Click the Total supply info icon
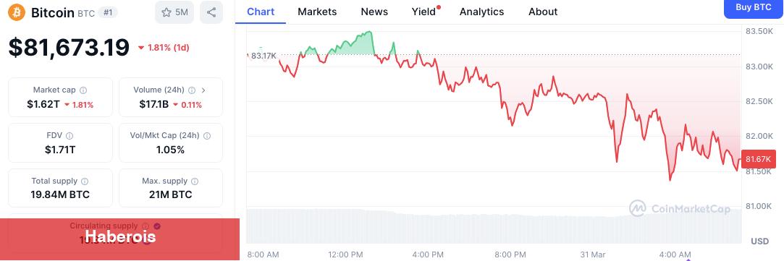Image resolution: width=784 pixels, height=261 pixels. [x=85, y=181]
